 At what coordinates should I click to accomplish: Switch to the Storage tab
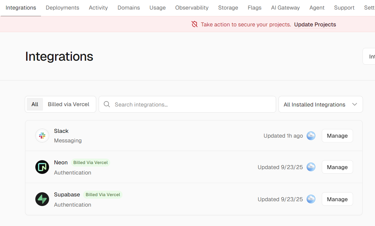(228, 8)
